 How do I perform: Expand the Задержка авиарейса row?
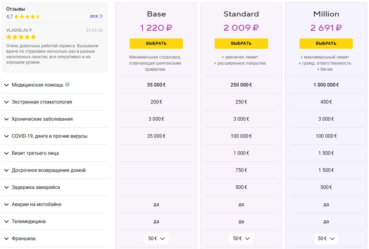tap(55, 187)
